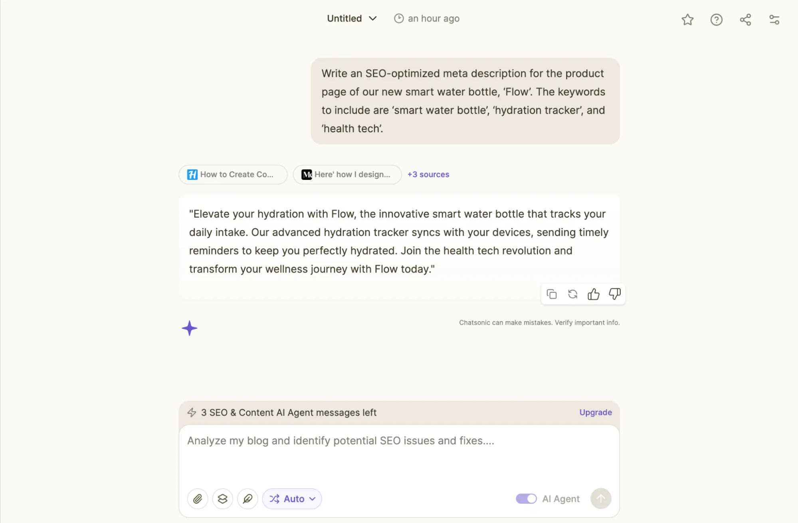Toggle the AI Agent switch

[x=526, y=499]
